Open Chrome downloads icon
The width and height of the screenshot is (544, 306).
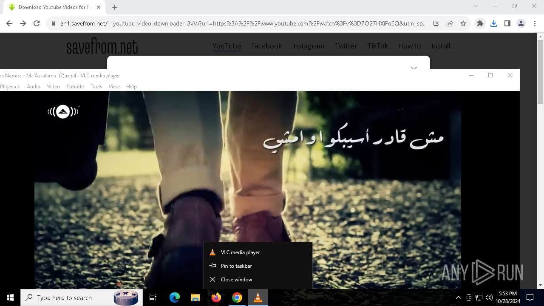tap(494, 24)
